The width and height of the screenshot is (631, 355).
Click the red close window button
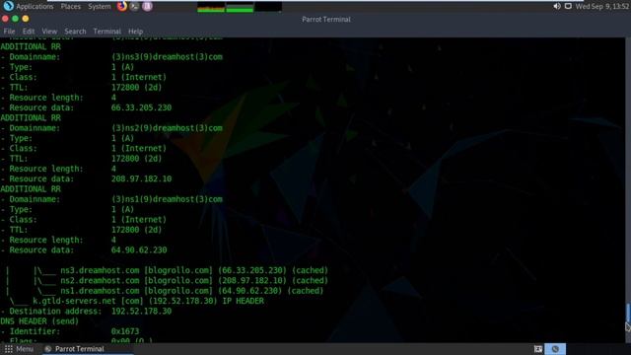tap(5, 19)
